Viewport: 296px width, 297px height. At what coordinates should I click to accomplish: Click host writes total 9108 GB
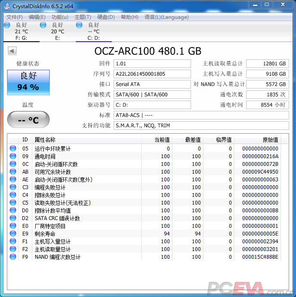point(268,74)
